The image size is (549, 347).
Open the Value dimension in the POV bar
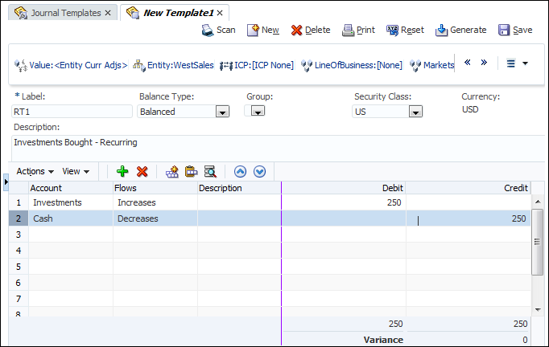(71, 65)
